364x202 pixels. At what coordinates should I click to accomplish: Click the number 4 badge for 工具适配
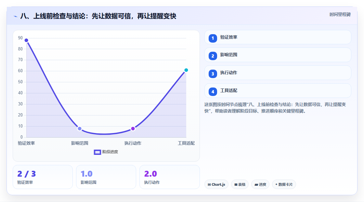point(213,92)
